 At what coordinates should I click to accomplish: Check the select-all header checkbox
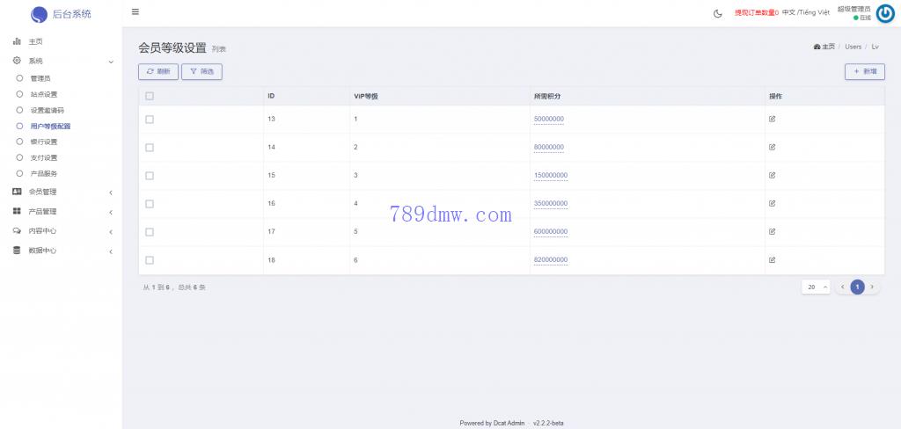click(150, 96)
